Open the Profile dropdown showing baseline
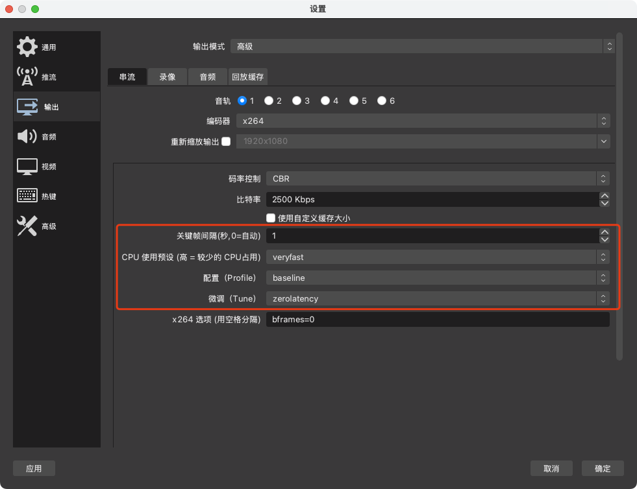This screenshot has width=637, height=489. [x=438, y=278]
